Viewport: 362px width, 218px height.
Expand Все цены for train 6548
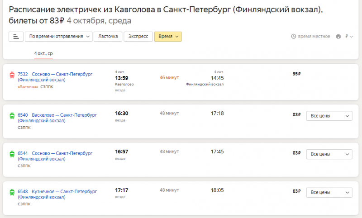[x=329, y=193]
